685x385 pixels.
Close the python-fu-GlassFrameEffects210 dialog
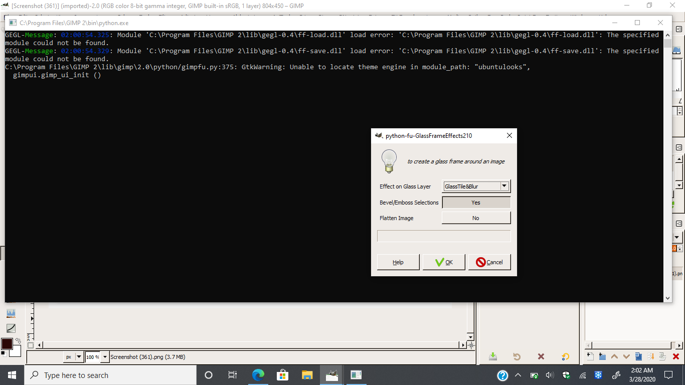509,135
